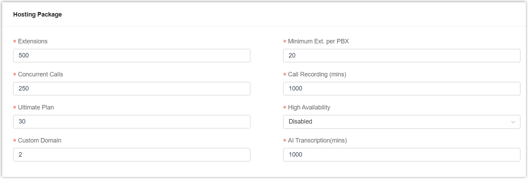Click the Custom Domain label text
The image size is (528, 179).
(x=40, y=140)
